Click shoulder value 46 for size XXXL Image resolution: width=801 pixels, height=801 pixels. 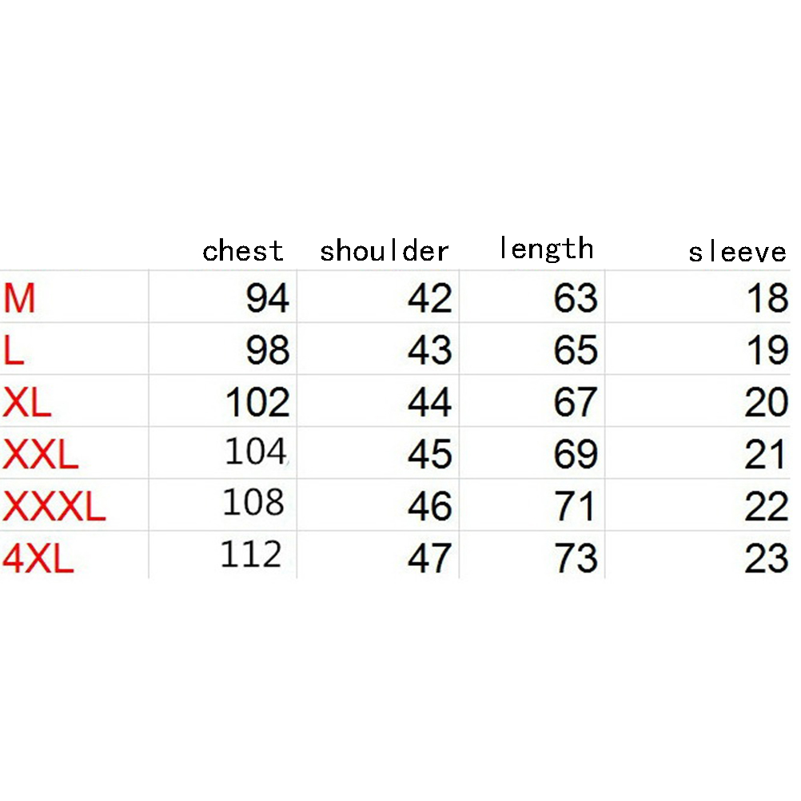[429, 507]
